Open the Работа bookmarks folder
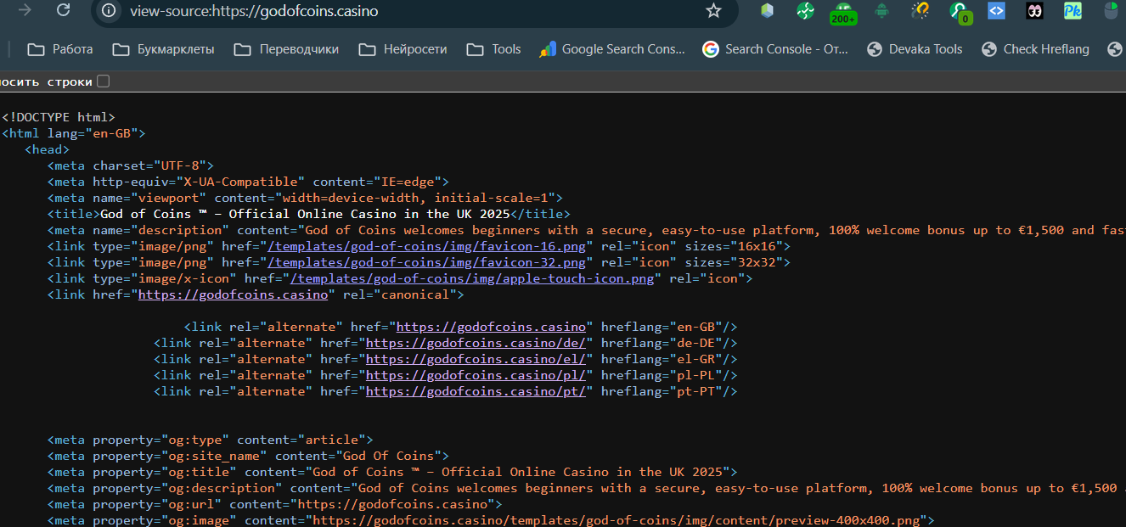Viewport: 1126px width, 527px height. (x=60, y=49)
